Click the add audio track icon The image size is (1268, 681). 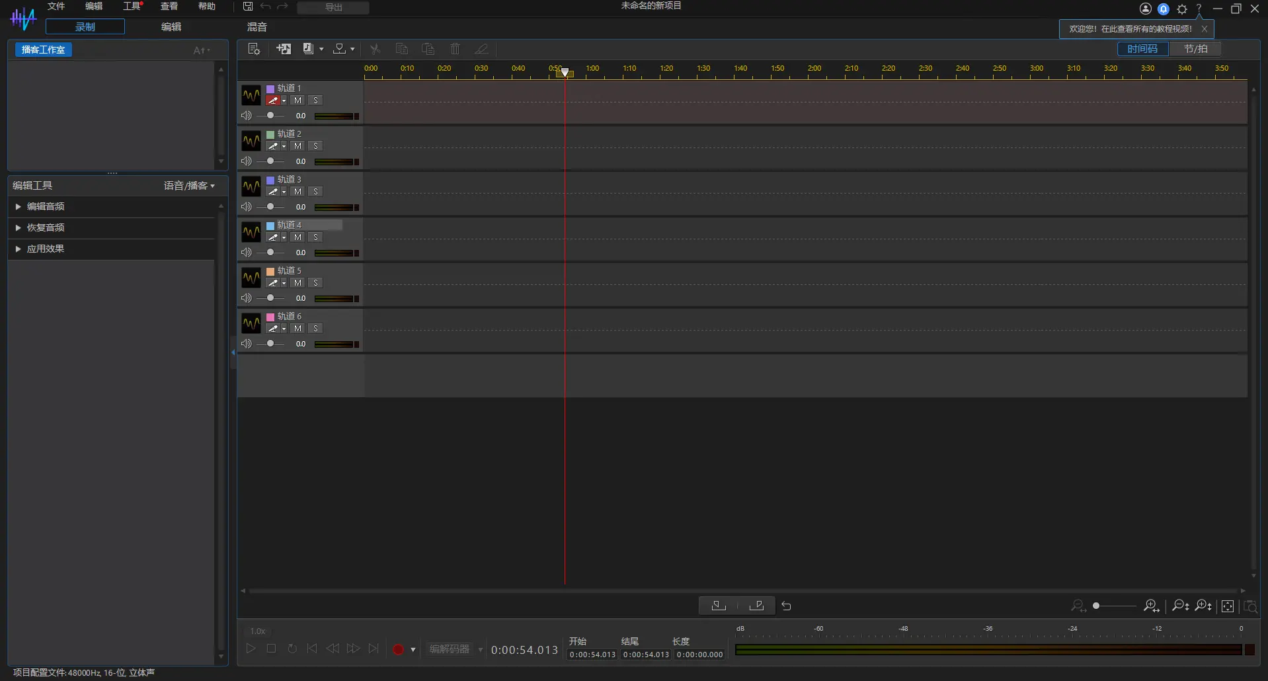pos(284,49)
